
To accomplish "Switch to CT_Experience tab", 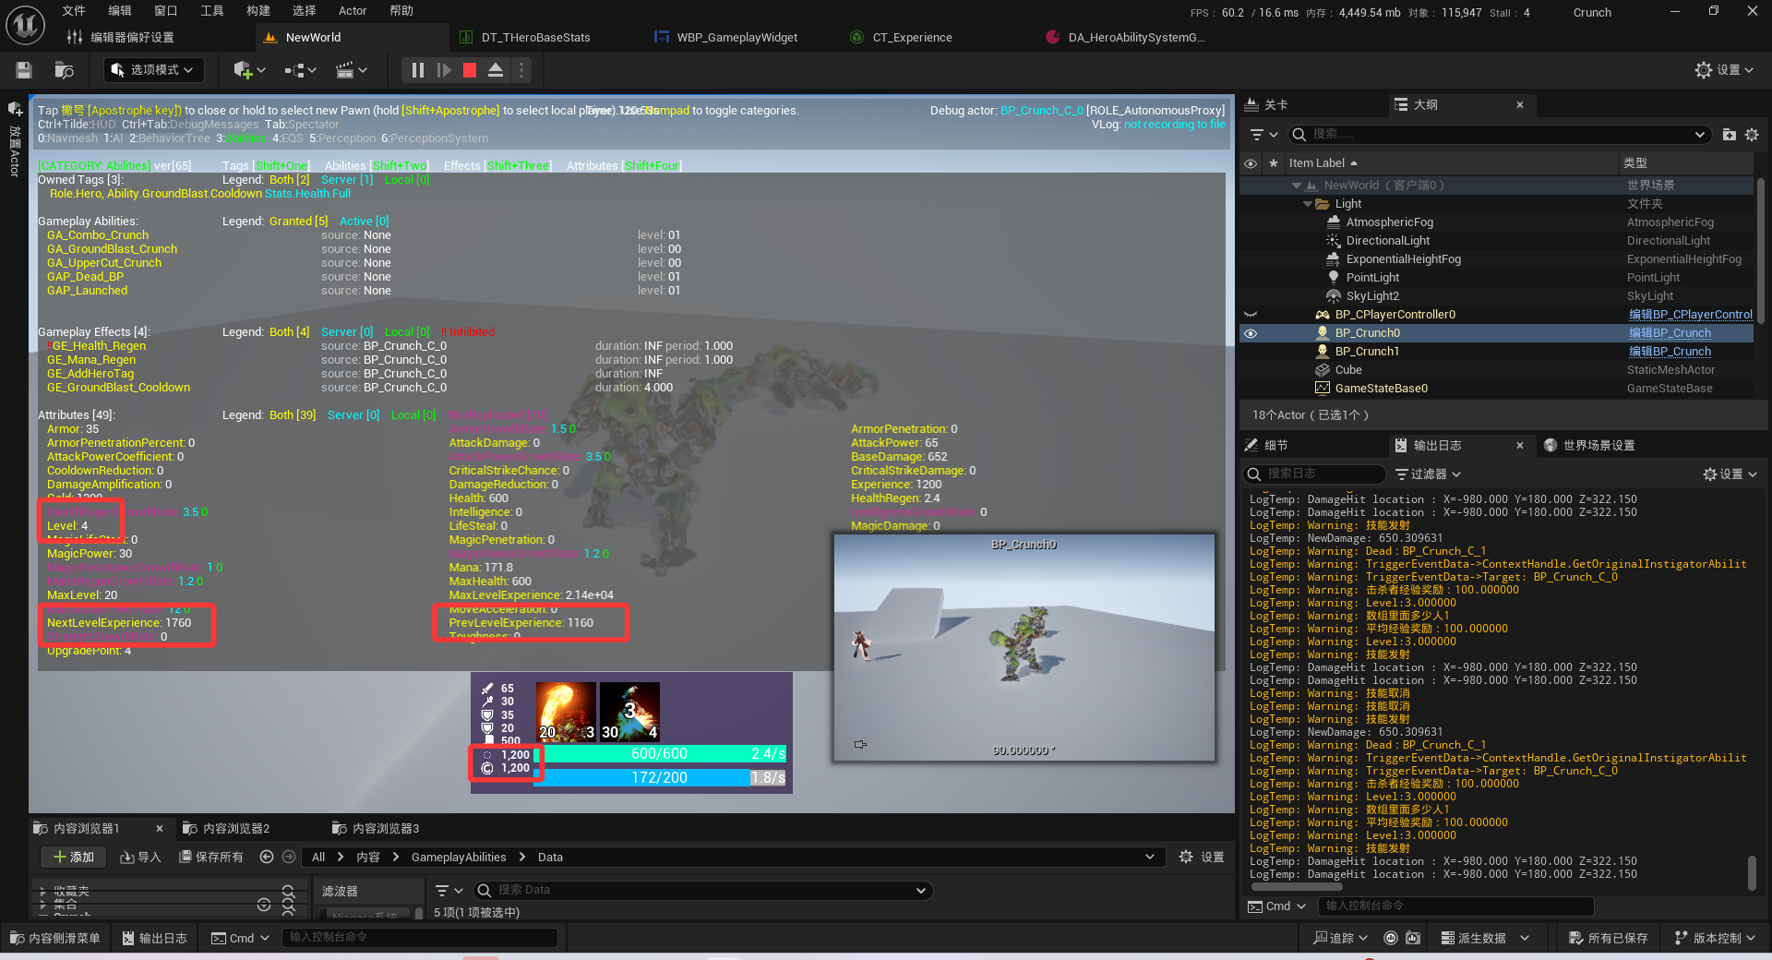I will click(912, 38).
